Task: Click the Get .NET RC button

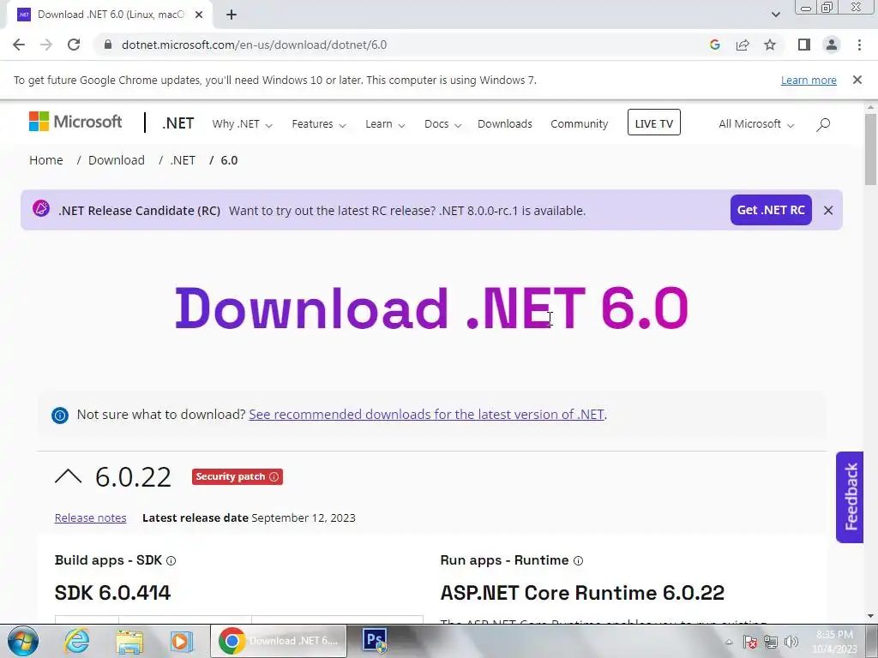Action: [771, 210]
